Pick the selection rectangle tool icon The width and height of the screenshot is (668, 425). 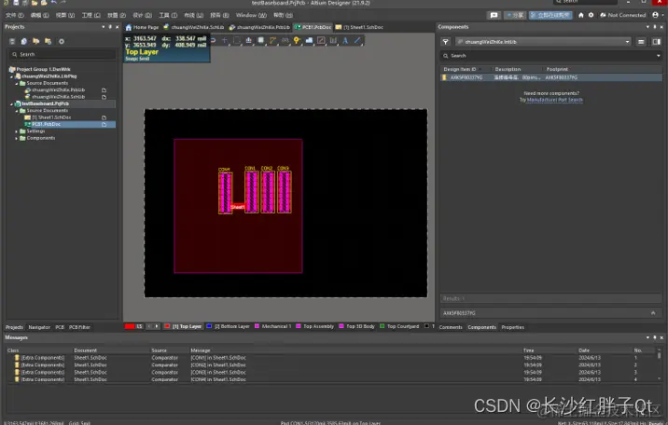[237, 40]
